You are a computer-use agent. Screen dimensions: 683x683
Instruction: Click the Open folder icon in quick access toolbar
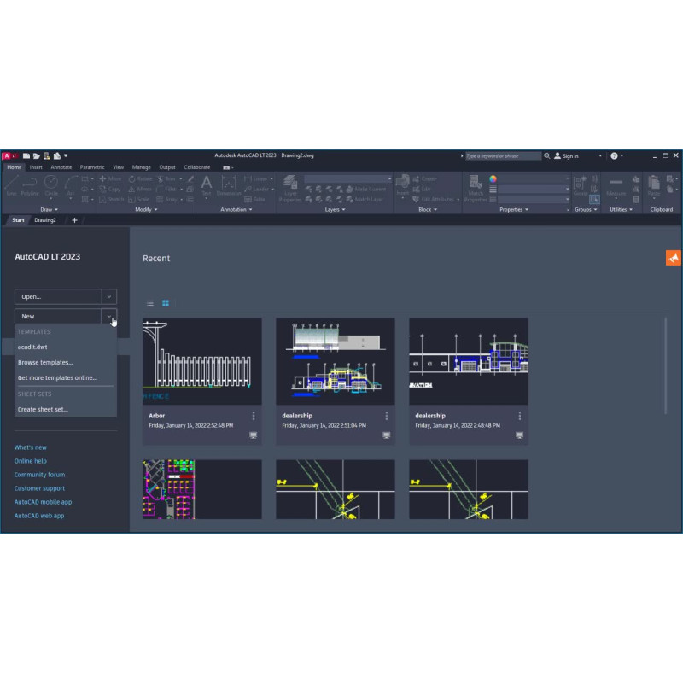coord(37,156)
